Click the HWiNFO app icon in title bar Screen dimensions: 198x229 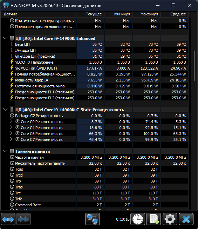click(x=6, y=5)
